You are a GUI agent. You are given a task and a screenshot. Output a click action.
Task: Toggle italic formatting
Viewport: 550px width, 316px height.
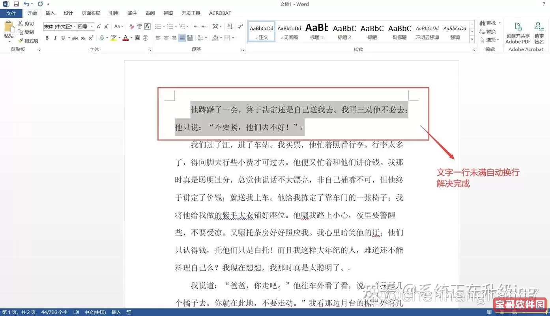tap(55, 38)
